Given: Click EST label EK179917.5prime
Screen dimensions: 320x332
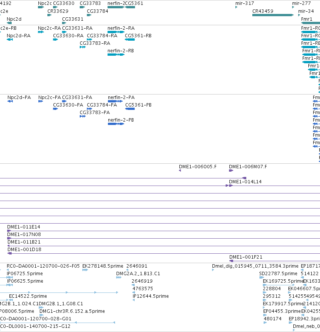Looking at the screenshot, I should 283,304.
